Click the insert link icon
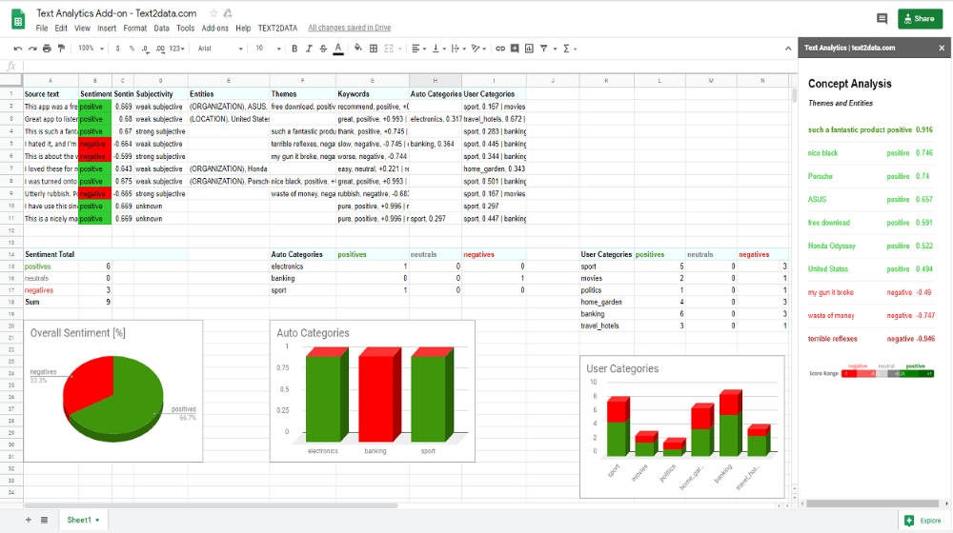The width and height of the screenshot is (953, 533). coord(499,49)
